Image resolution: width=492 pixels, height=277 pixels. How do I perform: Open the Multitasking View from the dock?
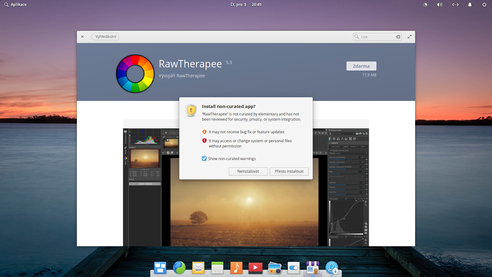click(160, 267)
